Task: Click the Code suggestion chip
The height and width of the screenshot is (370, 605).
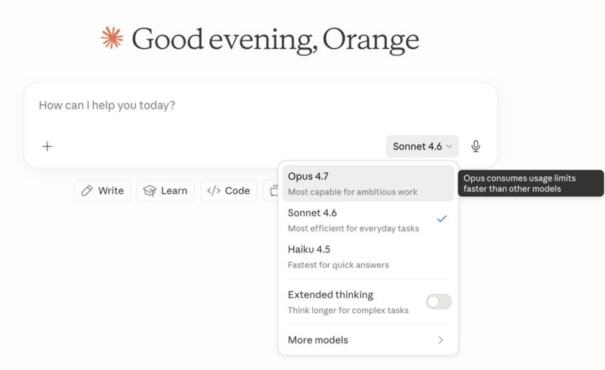Action: click(229, 191)
